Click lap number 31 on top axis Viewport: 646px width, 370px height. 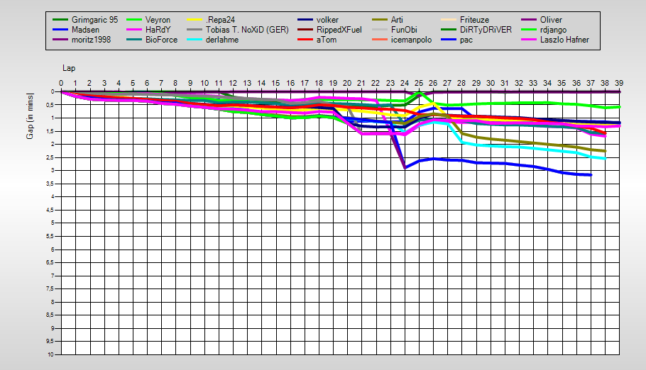[x=504, y=83]
